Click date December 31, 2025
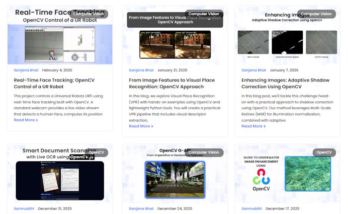 (55, 209)
